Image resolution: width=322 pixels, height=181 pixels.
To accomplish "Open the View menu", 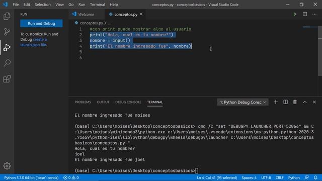I will coord(59,5).
